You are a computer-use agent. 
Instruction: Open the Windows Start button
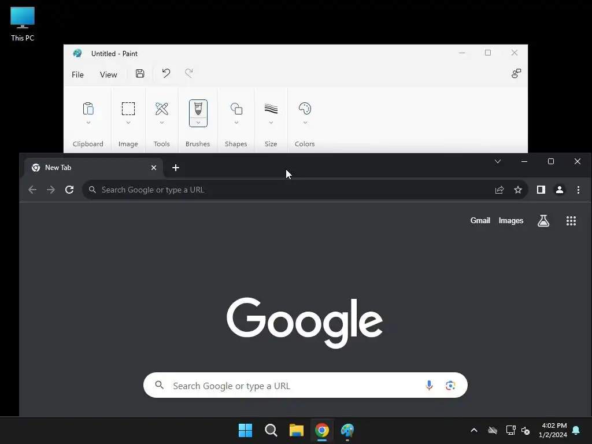coord(245,430)
